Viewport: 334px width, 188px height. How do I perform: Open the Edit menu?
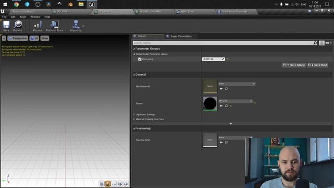click(x=13, y=17)
